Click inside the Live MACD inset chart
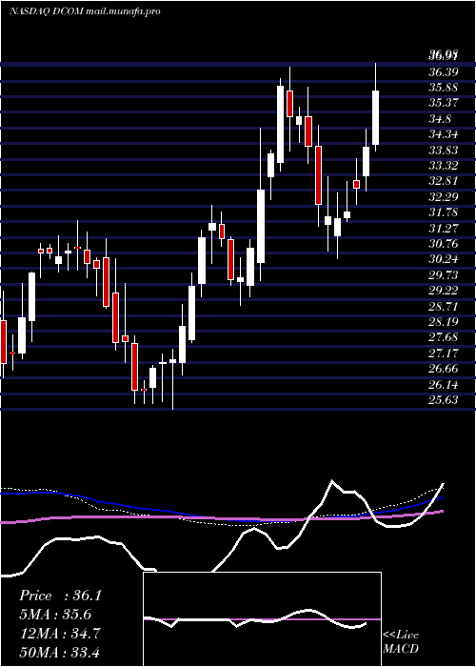Viewport: 476px width, 667px height. pos(262,619)
